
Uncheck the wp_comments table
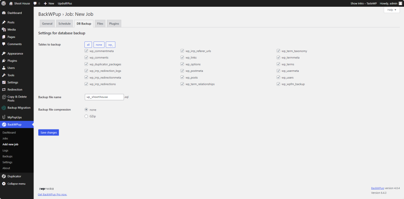pos(86,58)
